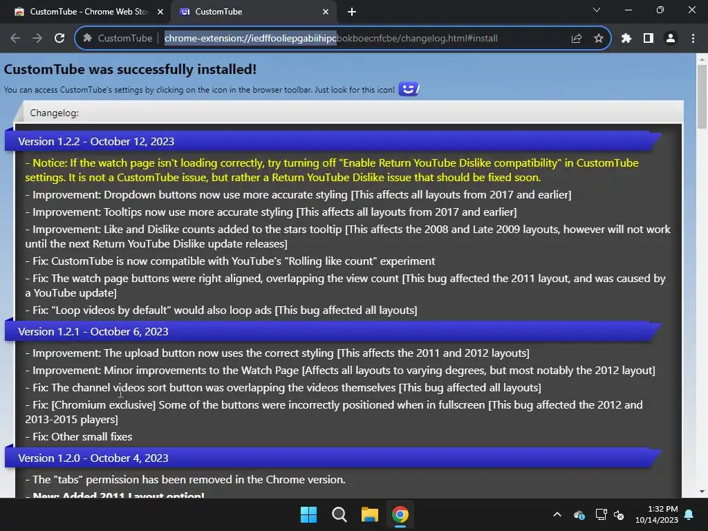The height and width of the screenshot is (531, 708).
Task: Click the Dropdown buttons styling improvement line
Action: [298, 194]
